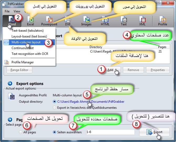
Task: Close the PdfGrabber window
Action: coord(168,3)
